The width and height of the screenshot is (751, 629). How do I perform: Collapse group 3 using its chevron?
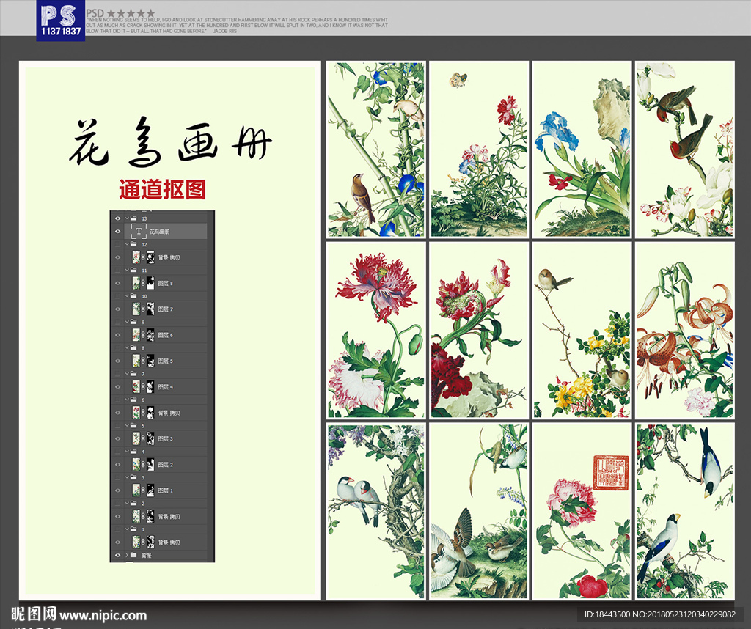click(x=126, y=477)
